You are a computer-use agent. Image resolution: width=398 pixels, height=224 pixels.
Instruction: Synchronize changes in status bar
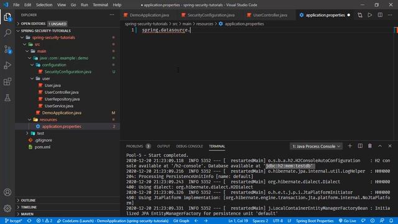coord(29,221)
